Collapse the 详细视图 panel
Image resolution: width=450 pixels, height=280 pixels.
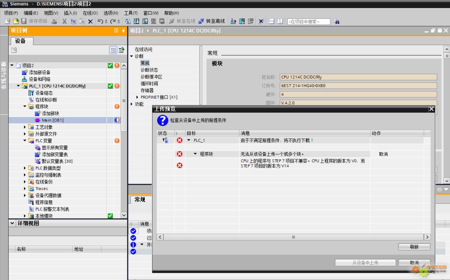[x=12, y=223]
